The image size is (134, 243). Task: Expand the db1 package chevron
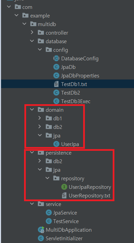[x=40, y=118]
